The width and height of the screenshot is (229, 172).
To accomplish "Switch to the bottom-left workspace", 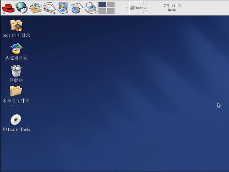I will [102, 11].
